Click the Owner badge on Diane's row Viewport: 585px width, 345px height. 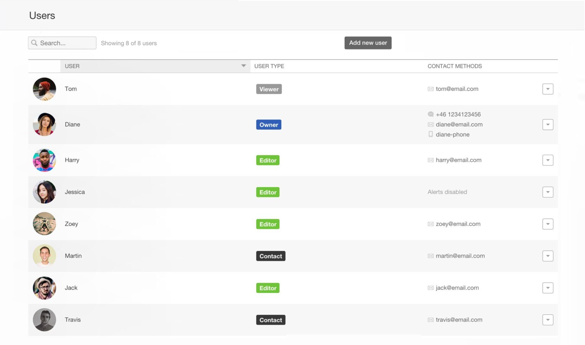tap(269, 124)
